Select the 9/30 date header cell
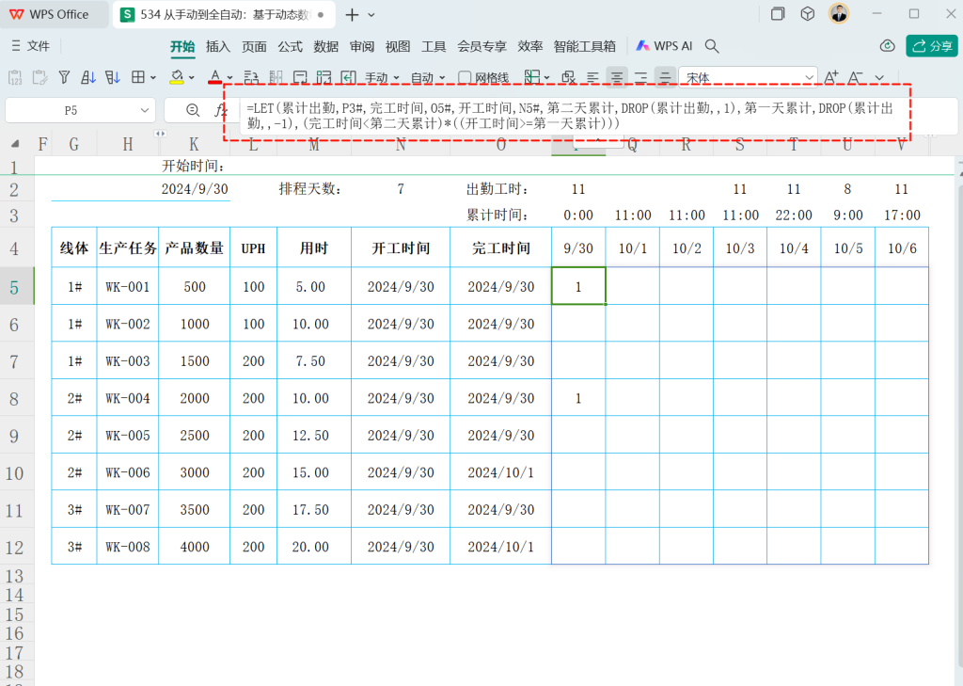 pyautogui.click(x=578, y=248)
